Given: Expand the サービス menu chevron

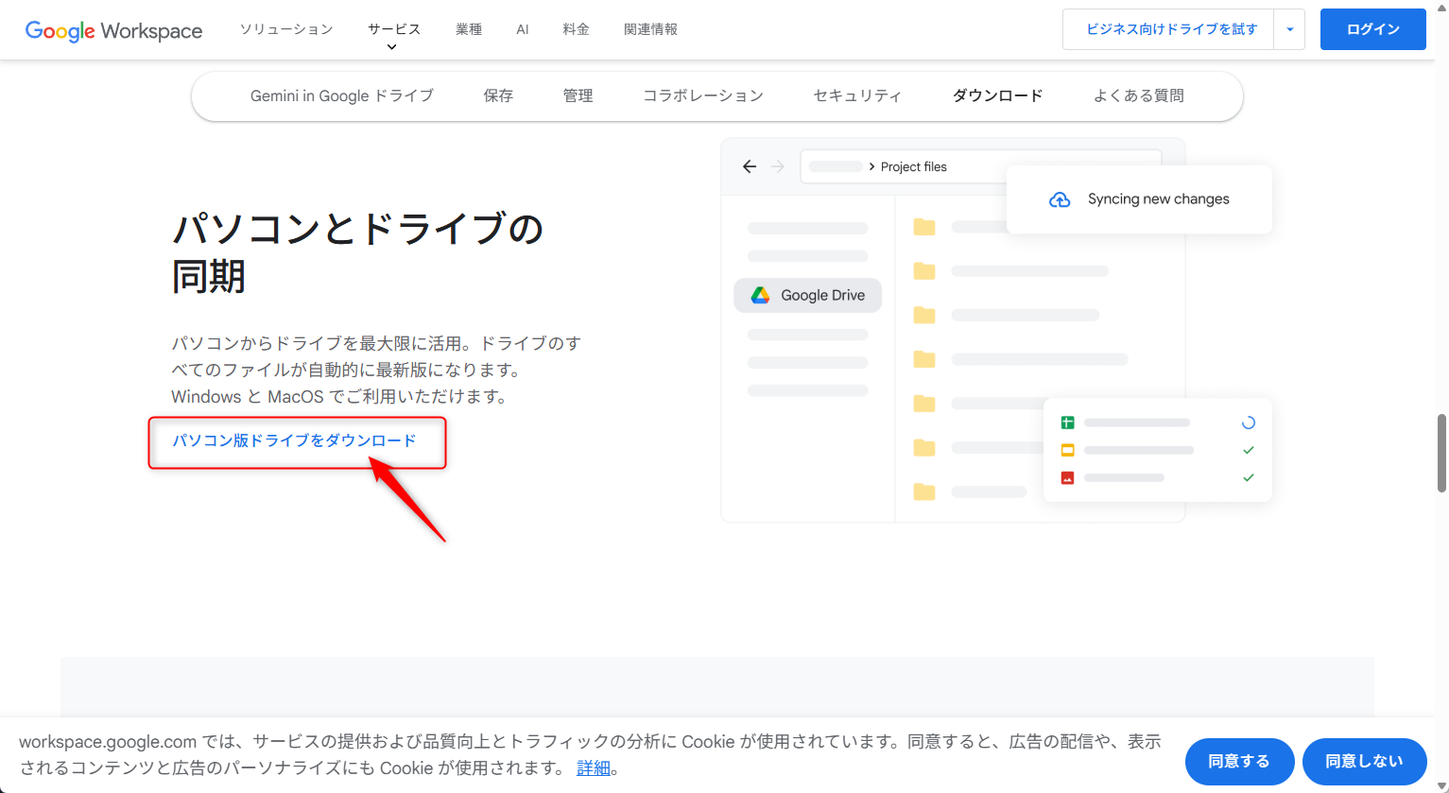Looking at the screenshot, I should pos(392,47).
